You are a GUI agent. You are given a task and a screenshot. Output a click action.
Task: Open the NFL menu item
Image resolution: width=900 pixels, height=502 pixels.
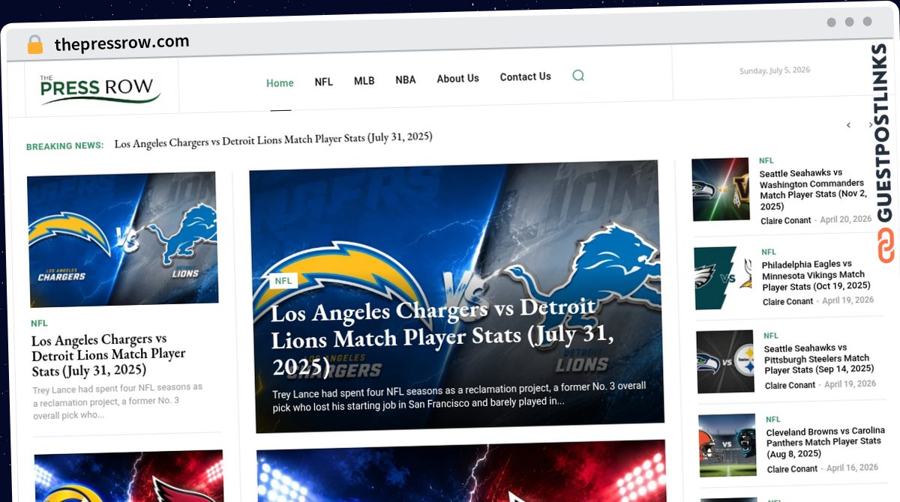(x=323, y=82)
